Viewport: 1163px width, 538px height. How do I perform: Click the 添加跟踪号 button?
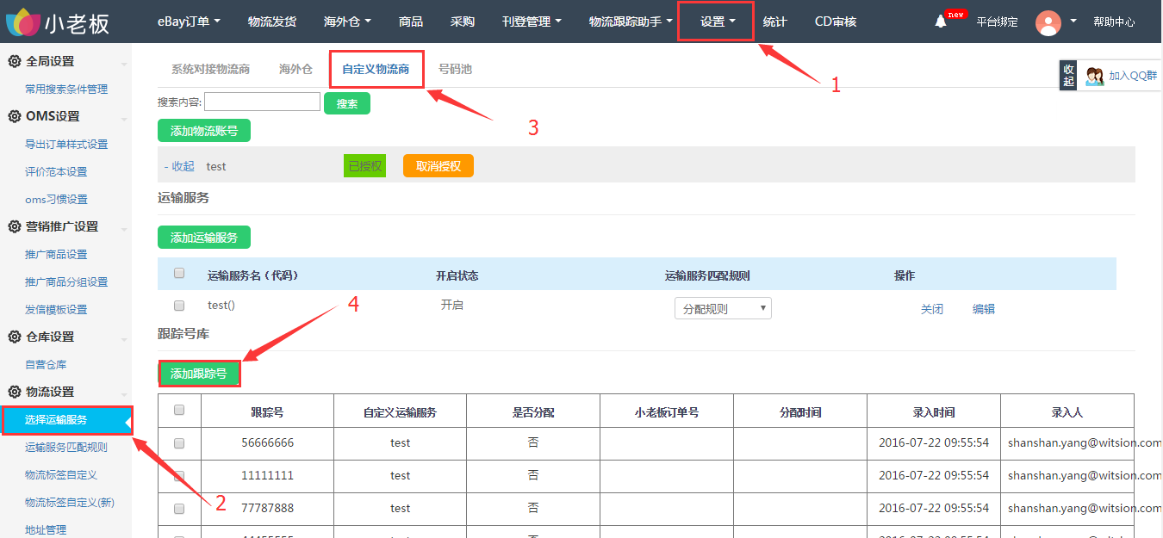[x=199, y=374]
